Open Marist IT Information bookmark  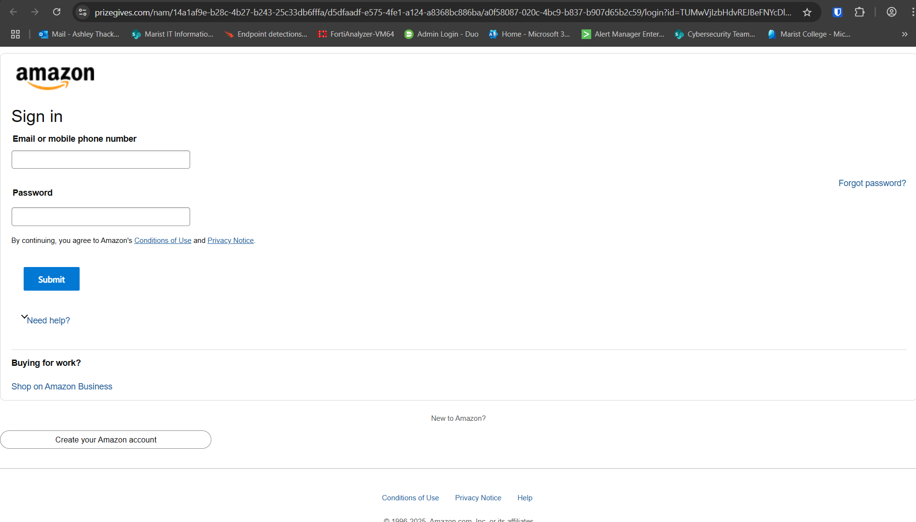tap(172, 34)
